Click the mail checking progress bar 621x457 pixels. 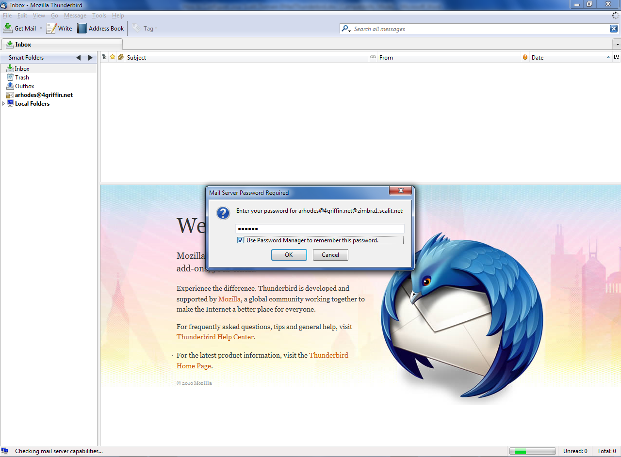coord(533,451)
